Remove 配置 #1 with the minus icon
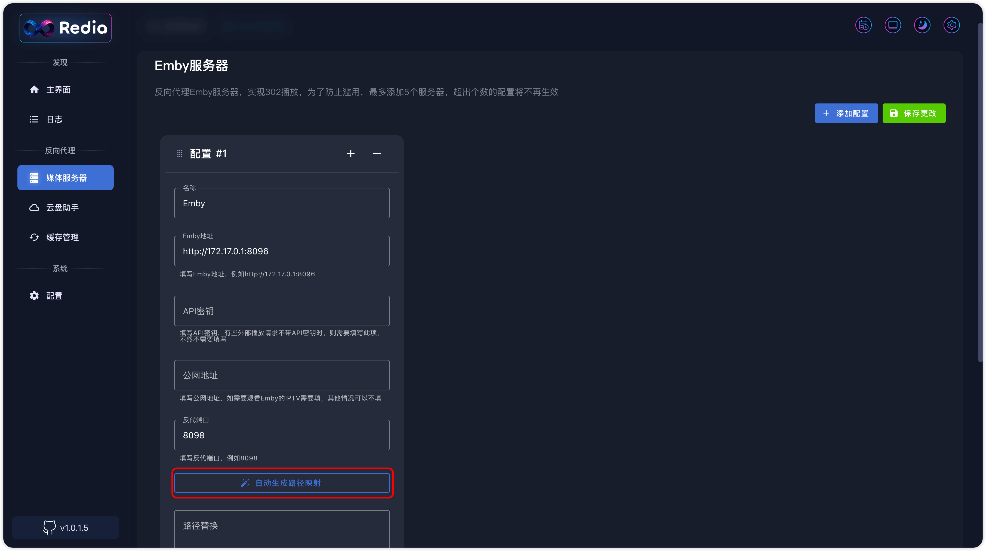 click(377, 154)
